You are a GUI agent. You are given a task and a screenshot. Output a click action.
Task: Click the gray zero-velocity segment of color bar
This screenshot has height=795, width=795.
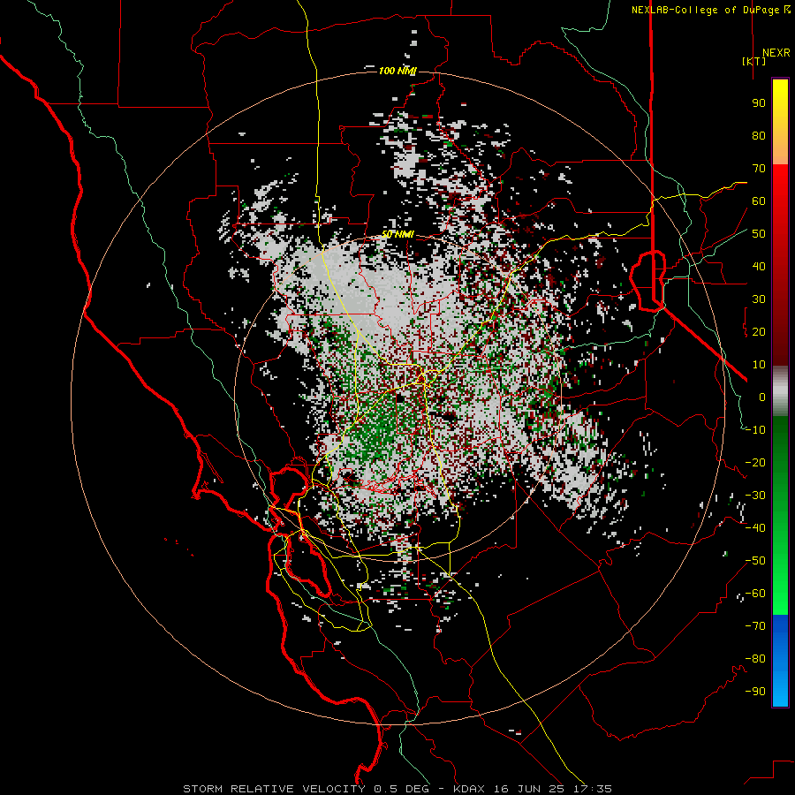pos(780,391)
